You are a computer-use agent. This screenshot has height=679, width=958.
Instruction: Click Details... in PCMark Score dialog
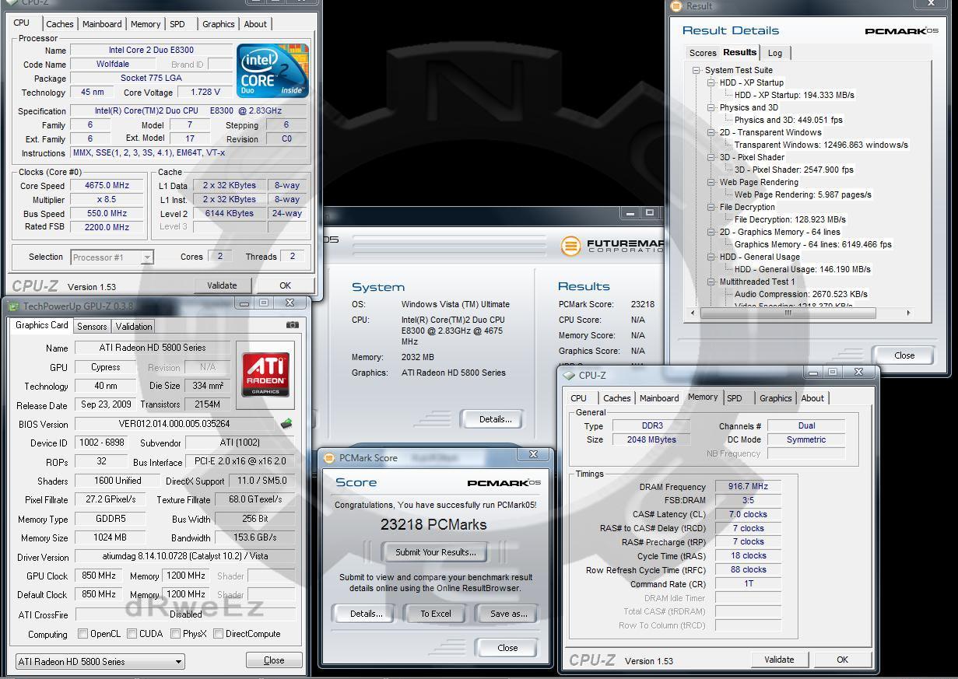pos(366,614)
